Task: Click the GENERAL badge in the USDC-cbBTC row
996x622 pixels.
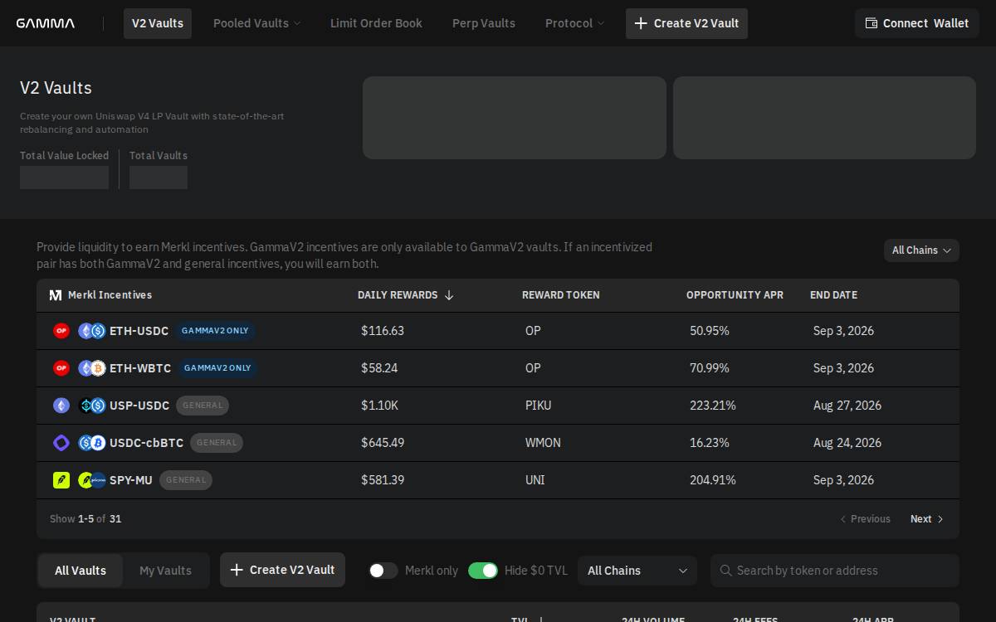Action: [217, 443]
